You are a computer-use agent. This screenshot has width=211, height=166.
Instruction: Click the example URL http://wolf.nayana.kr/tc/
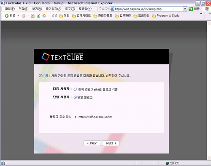pyautogui.click(x=95, y=117)
